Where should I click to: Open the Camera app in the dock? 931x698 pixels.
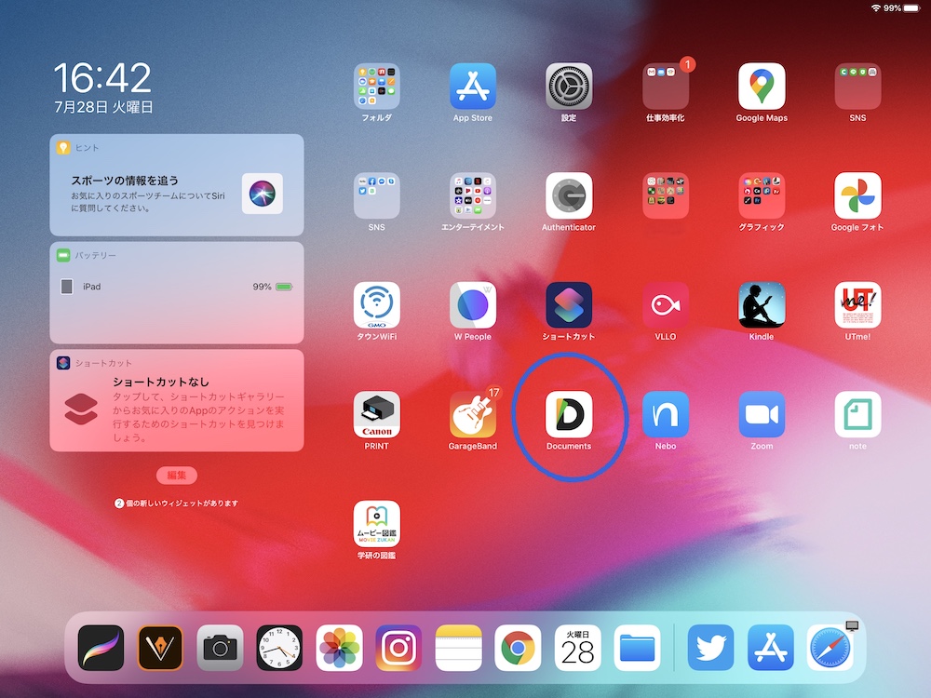pos(221,648)
